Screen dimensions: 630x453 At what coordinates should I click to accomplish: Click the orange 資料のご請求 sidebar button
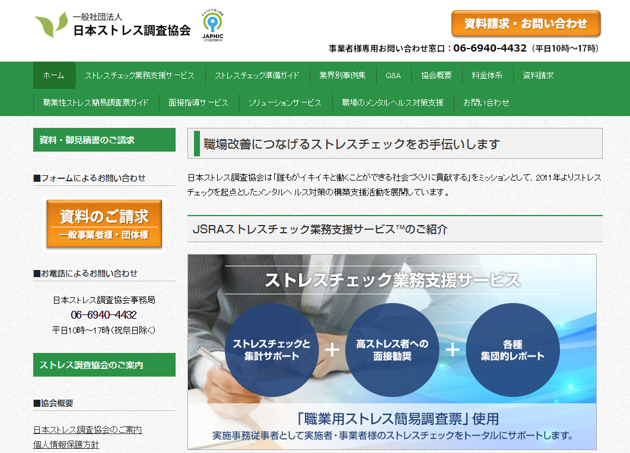[x=104, y=224]
